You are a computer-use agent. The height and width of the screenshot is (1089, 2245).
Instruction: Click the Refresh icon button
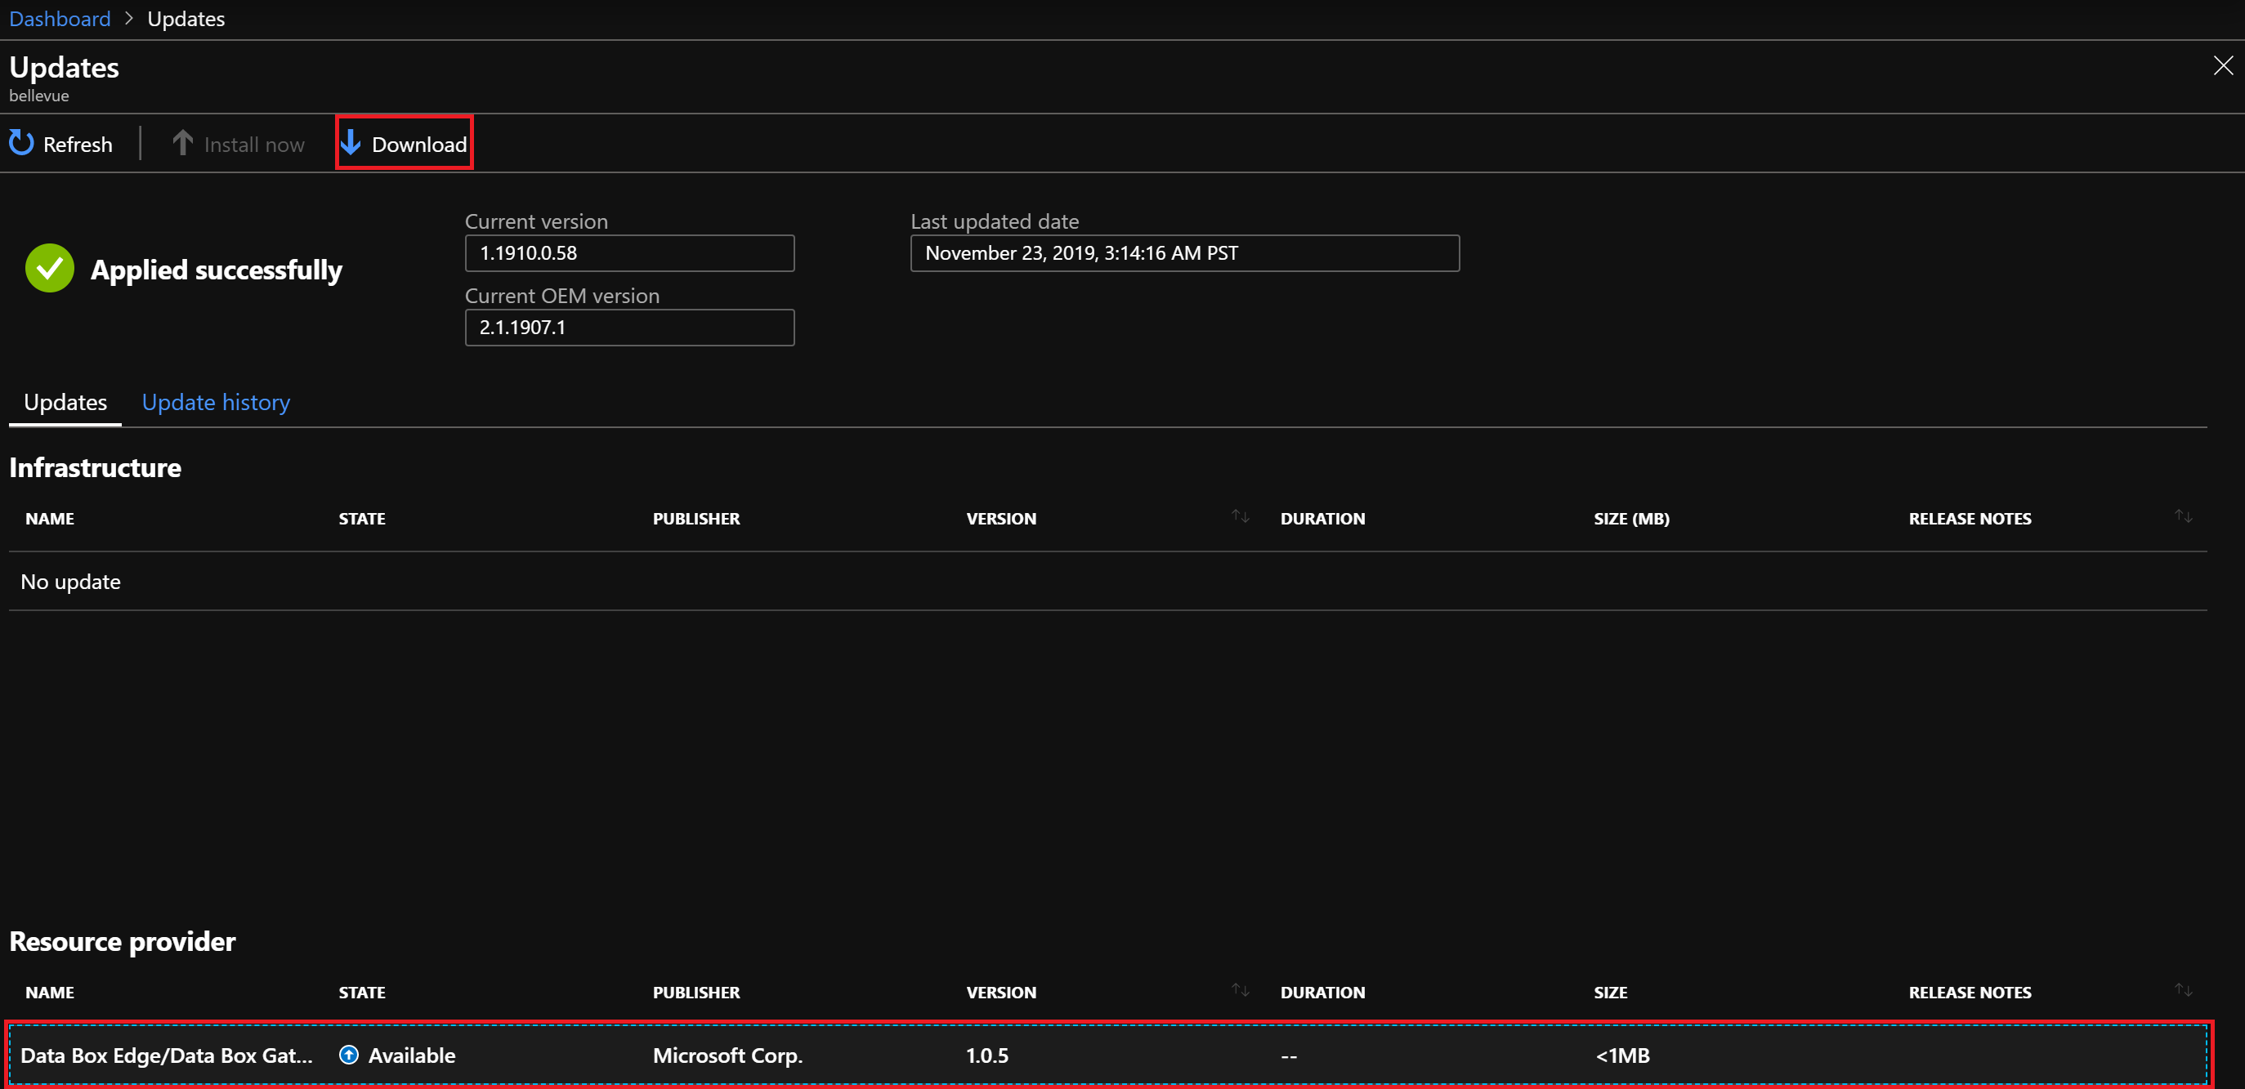coord(26,143)
